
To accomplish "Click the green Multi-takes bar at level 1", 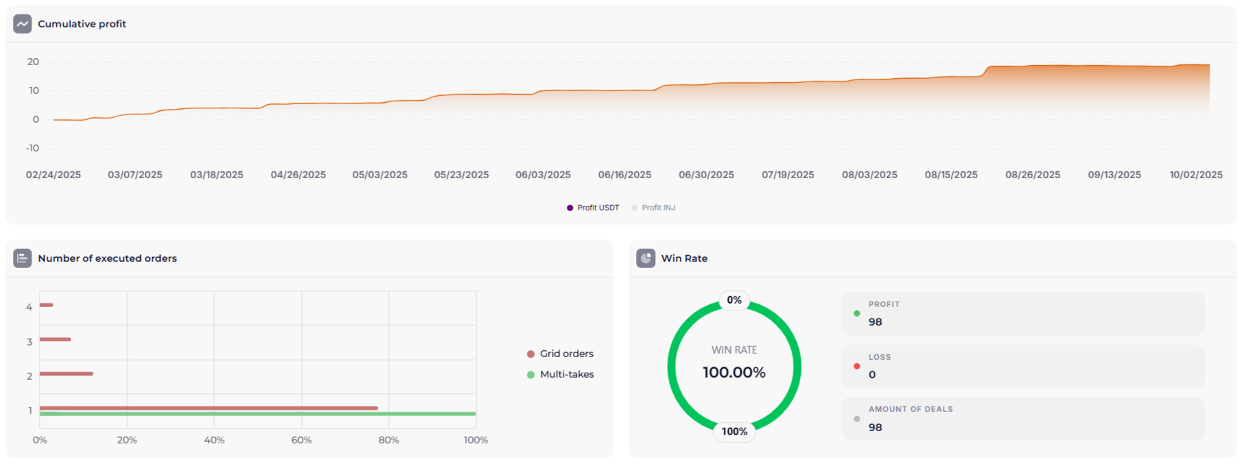I will pyautogui.click(x=257, y=414).
